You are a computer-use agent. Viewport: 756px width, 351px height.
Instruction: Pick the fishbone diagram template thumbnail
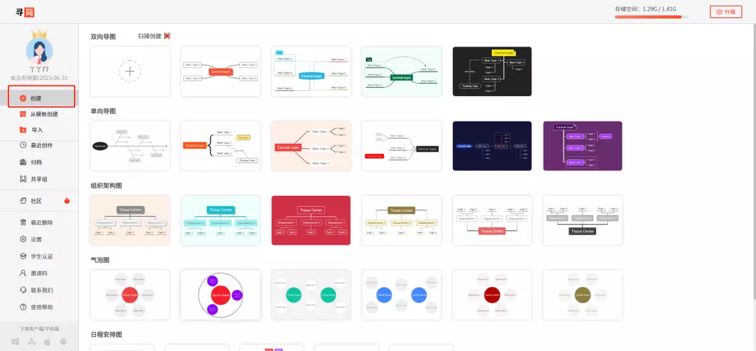[x=129, y=146]
